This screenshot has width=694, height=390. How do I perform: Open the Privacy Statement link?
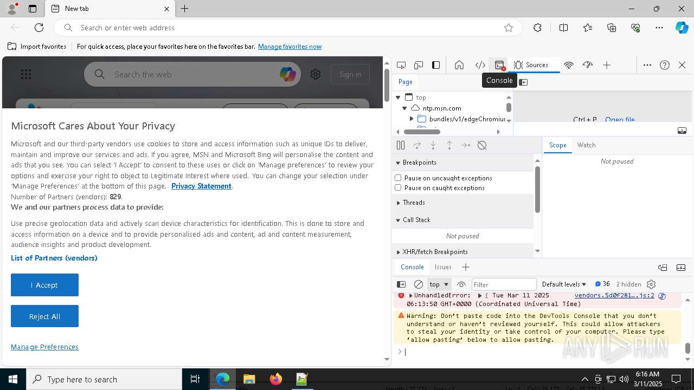tap(201, 186)
